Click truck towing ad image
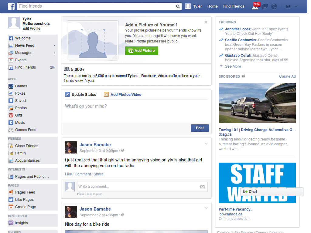This screenshot has width=311, height=233. 257,103
